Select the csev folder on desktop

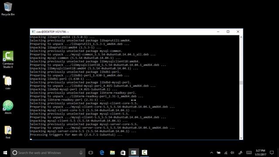click(8, 83)
